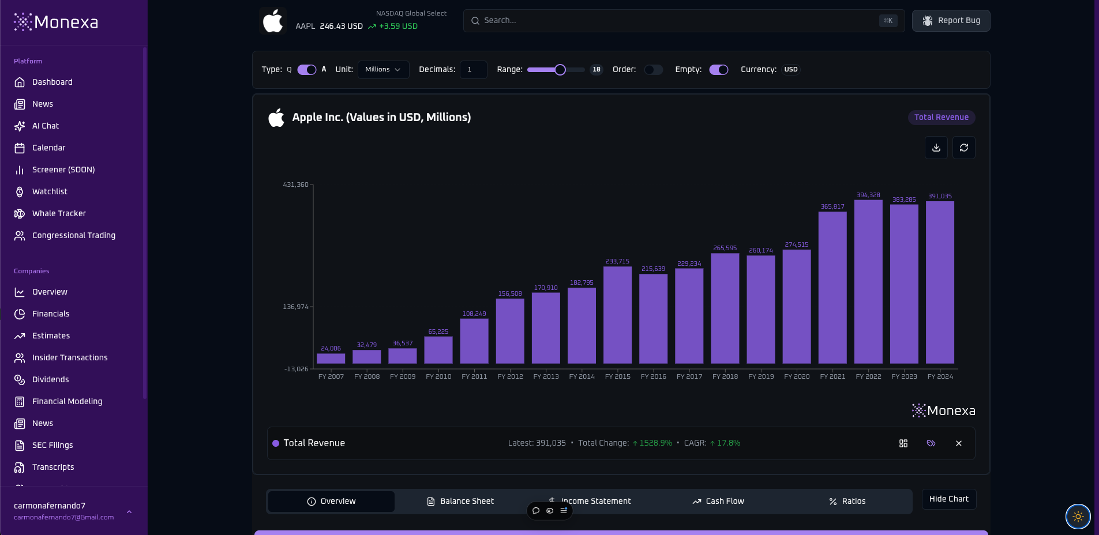Toggle light theme sun button
This screenshot has width=1099, height=535.
coord(1078,517)
